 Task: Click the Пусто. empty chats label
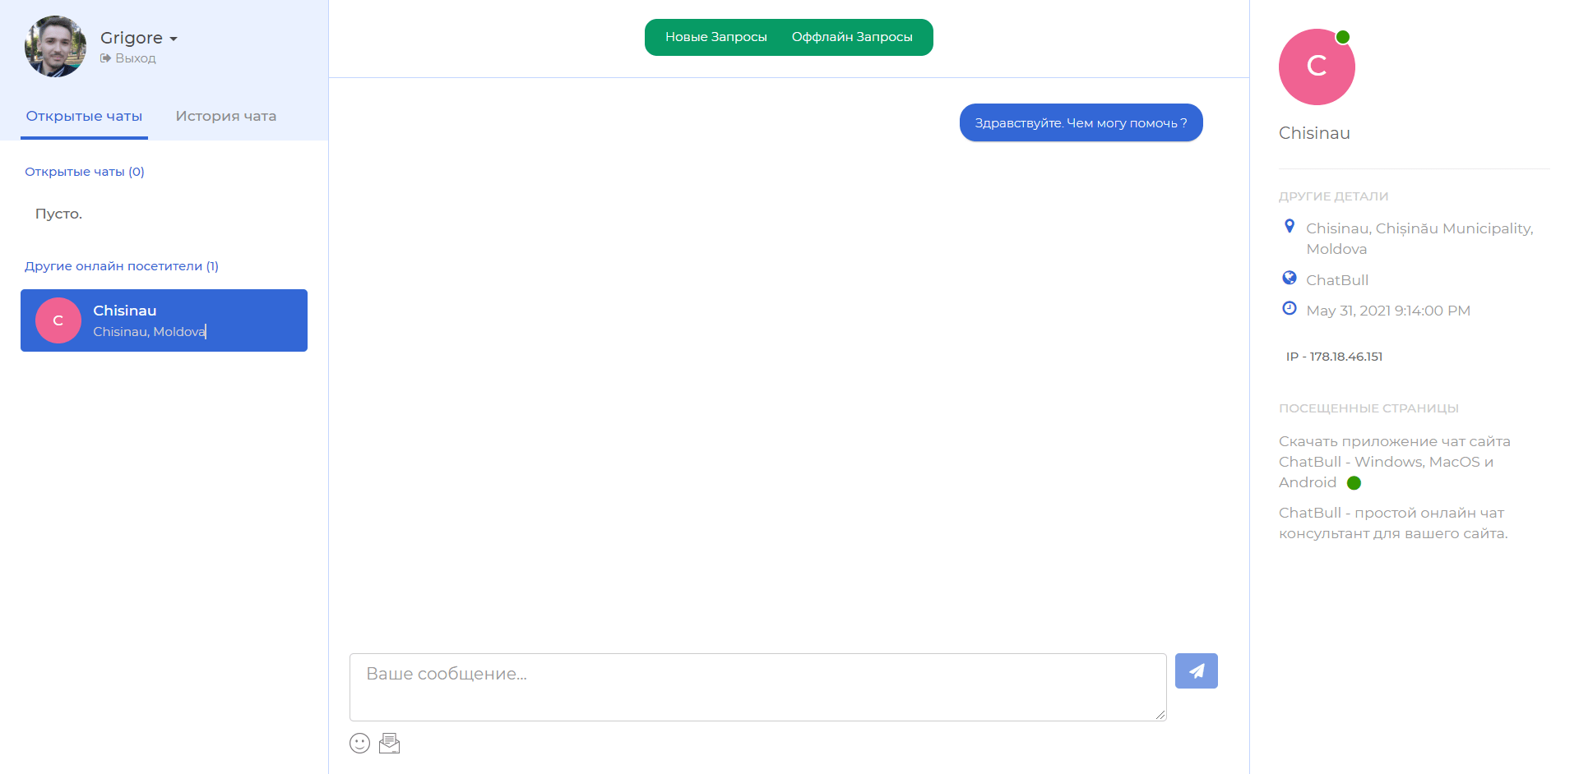(58, 214)
